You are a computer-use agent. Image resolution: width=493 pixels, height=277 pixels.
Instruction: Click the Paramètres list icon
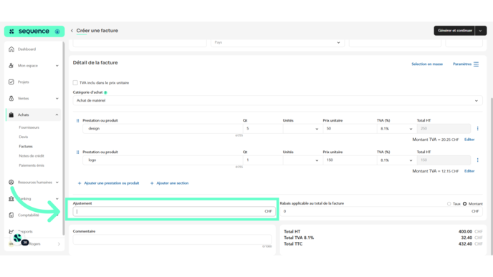(476, 64)
